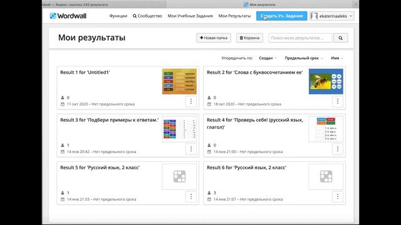Screen dimensions: 401x225
Task: Open Result 1 for 'Untitled1'
Action: point(85,72)
